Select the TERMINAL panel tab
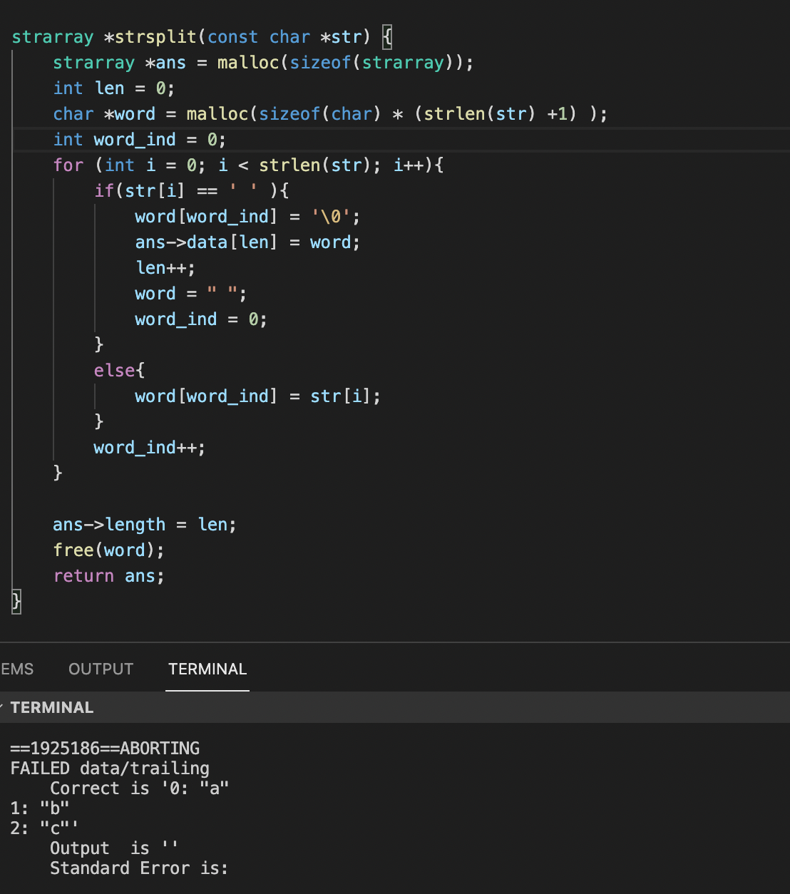The width and height of the screenshot is (790, 894). [x=207, y=669]
